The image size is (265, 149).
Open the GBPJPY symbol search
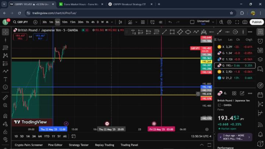(21, 22)
